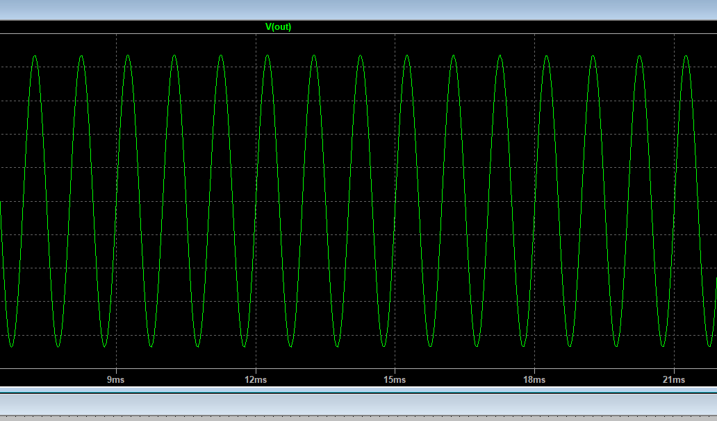Screen dimensions: 717x421
Task: Click the 15ms time axis label
Action: coord(395,379)
